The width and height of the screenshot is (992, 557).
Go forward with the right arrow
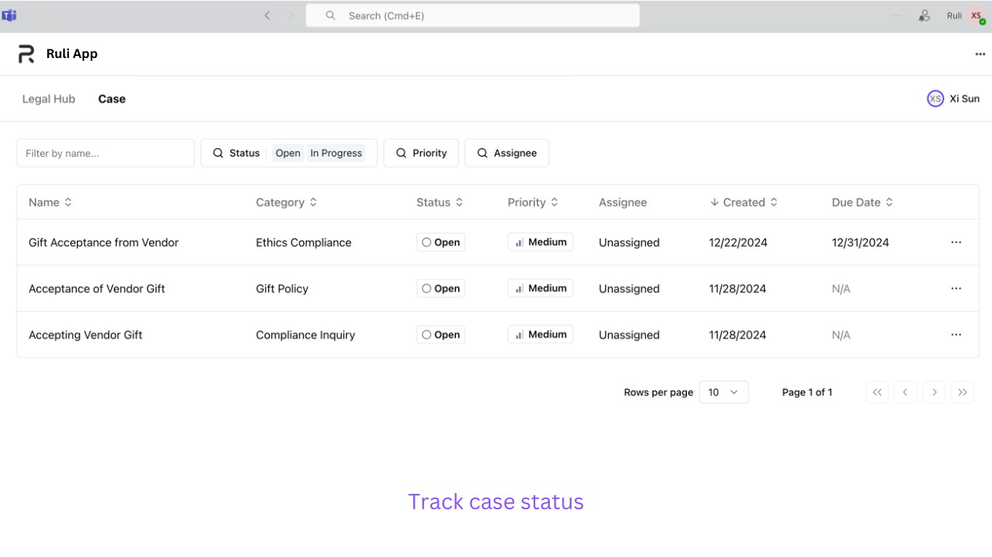(x=291, y=15)
